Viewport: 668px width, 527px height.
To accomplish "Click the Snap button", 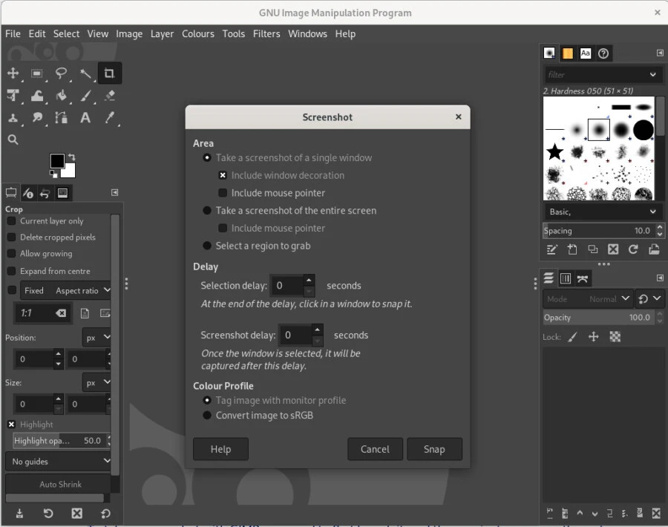I will pos(434,449).
